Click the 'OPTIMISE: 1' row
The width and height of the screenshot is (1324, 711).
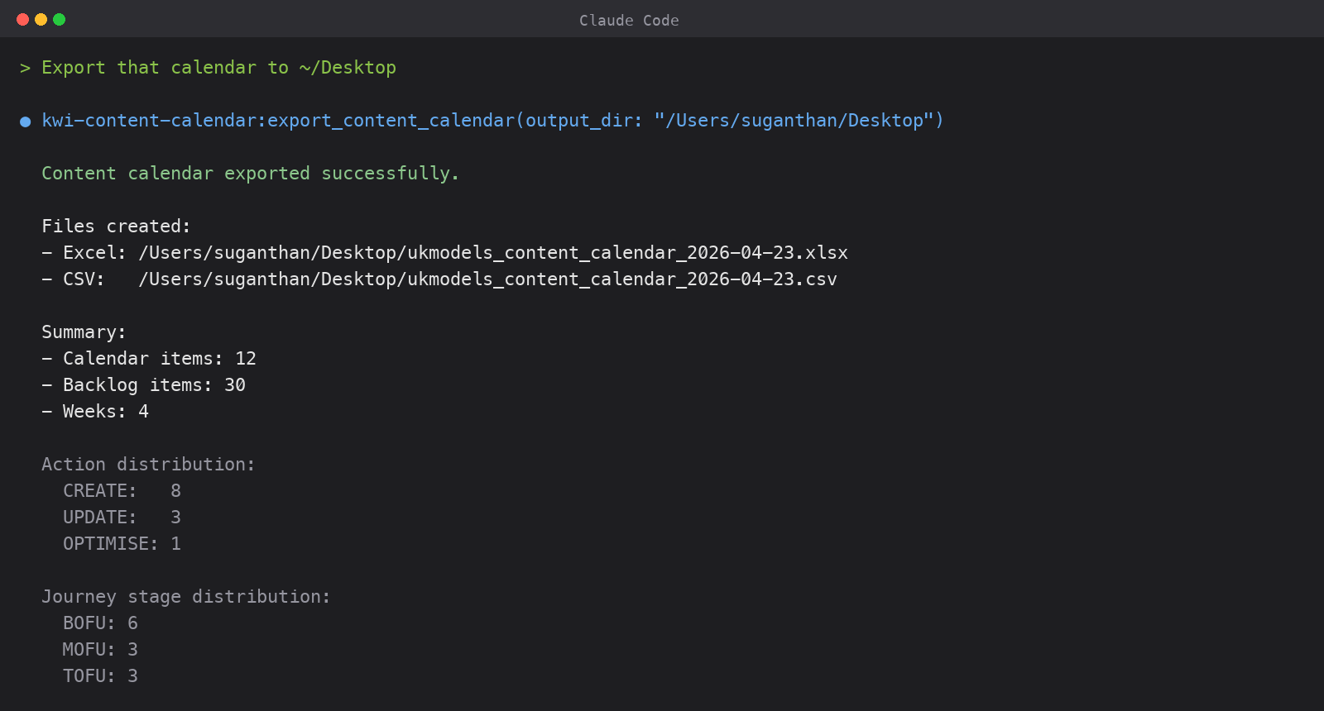tap(122, 544)
